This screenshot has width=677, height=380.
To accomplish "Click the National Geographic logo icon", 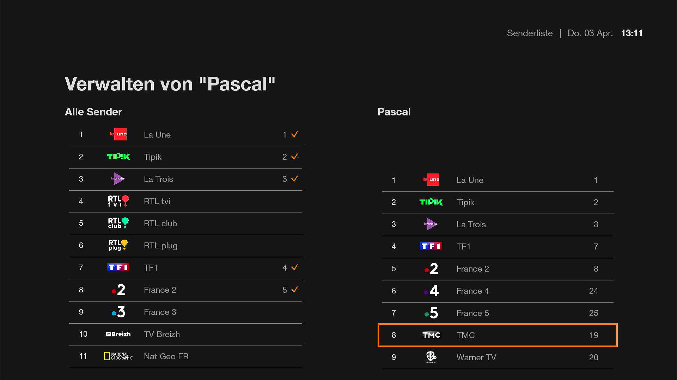I will (118, 356).
